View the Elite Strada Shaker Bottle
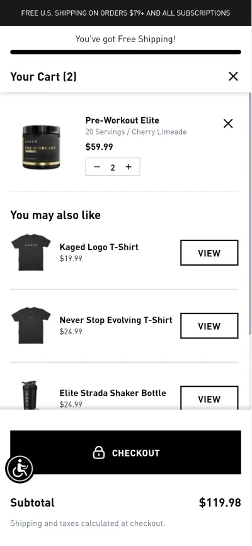Viewport: 252px width, 546px height. 209,397
